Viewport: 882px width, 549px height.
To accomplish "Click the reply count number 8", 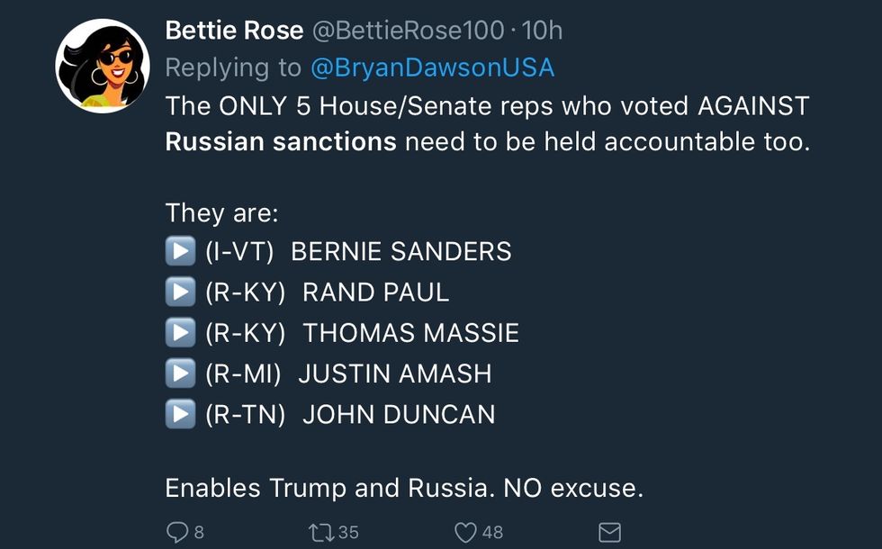I will (x=199, y=532).
